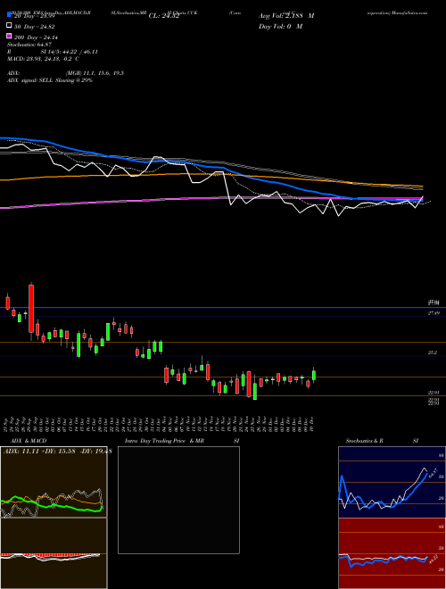Click the last green candlestick on the price chart
Image resolution: width=446 pixels, height=589 pixels.
point(314,375)
